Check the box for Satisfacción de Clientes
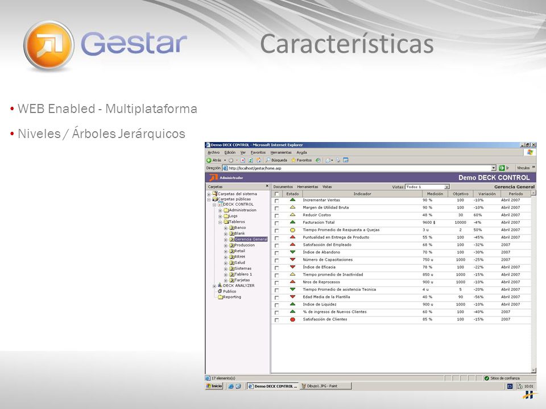The height and width of the screenshot is (409, 546). point(277,320)
